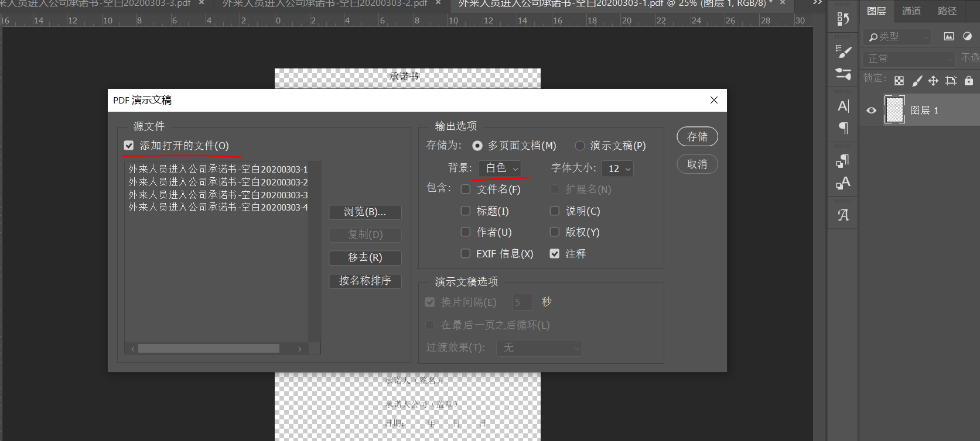Open the 字体大小 dropdown
The width and height of the screenshot is (980, 441).
(619, 169)
